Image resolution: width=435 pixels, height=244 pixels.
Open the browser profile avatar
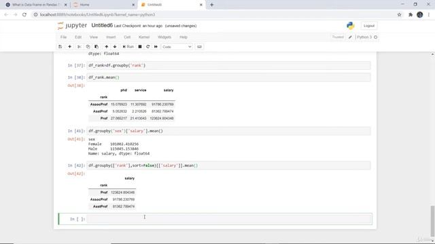420,15
